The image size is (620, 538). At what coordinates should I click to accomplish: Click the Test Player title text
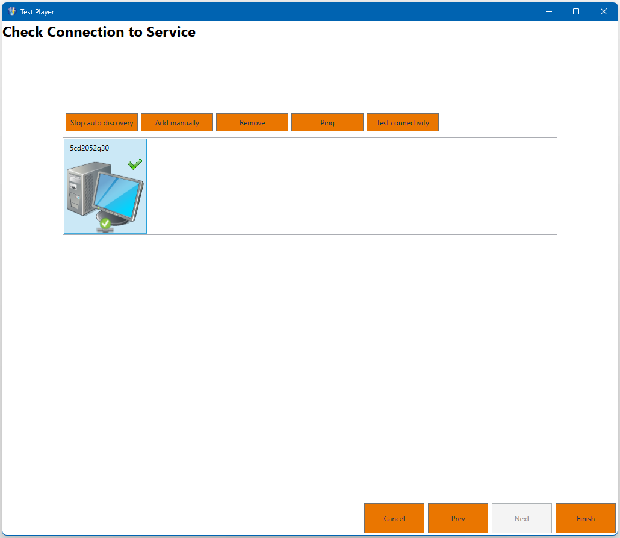[38, 11]
